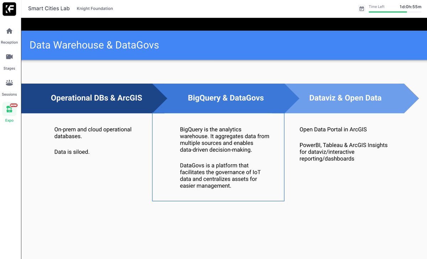Click the Knight Foundation label
The height and width of the screenshot is (259, 427).
point(95,9)
